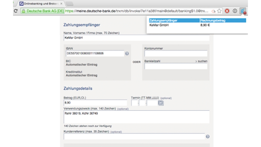261x147 pixels.
Task: Open the Termin calendar picker icon
Action: 161,103
